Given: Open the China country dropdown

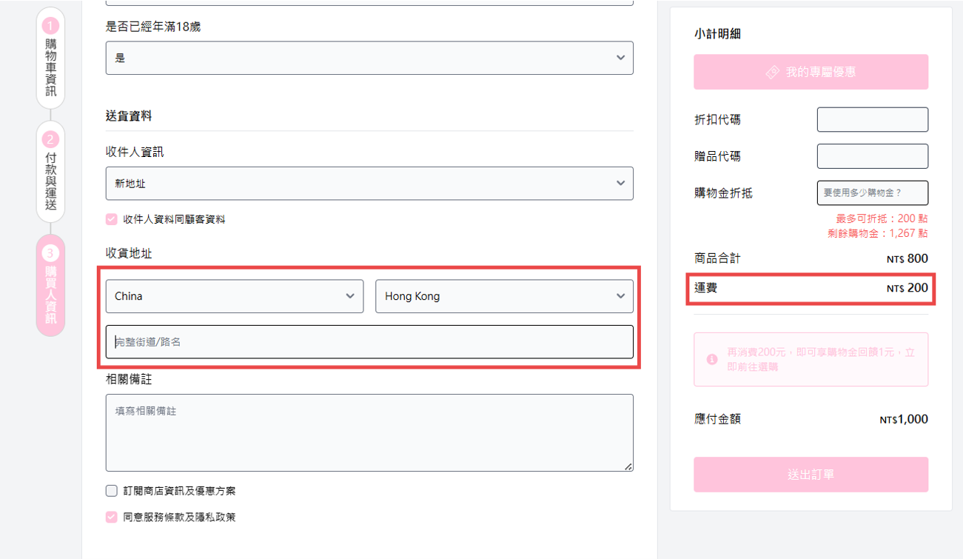Looking at the screenshot, I should pos(235,296).
